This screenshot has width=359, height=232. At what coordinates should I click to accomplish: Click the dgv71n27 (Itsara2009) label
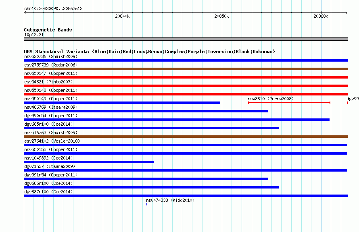click(x=50, y=166)
